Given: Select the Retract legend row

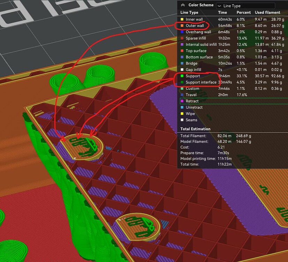Looking at the screenshot, I should 234,101.
